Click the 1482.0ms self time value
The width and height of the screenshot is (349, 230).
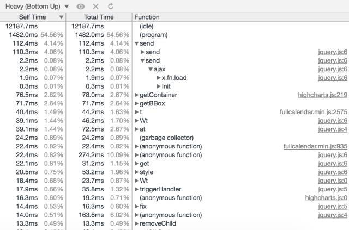point(23,35)
